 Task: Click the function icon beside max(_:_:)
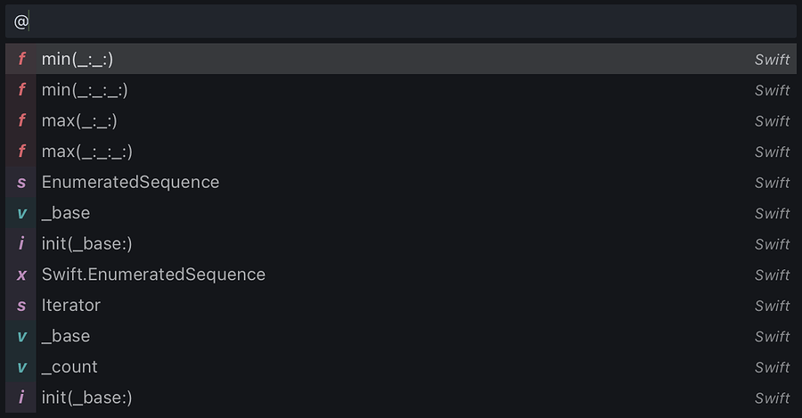point(21,121)
